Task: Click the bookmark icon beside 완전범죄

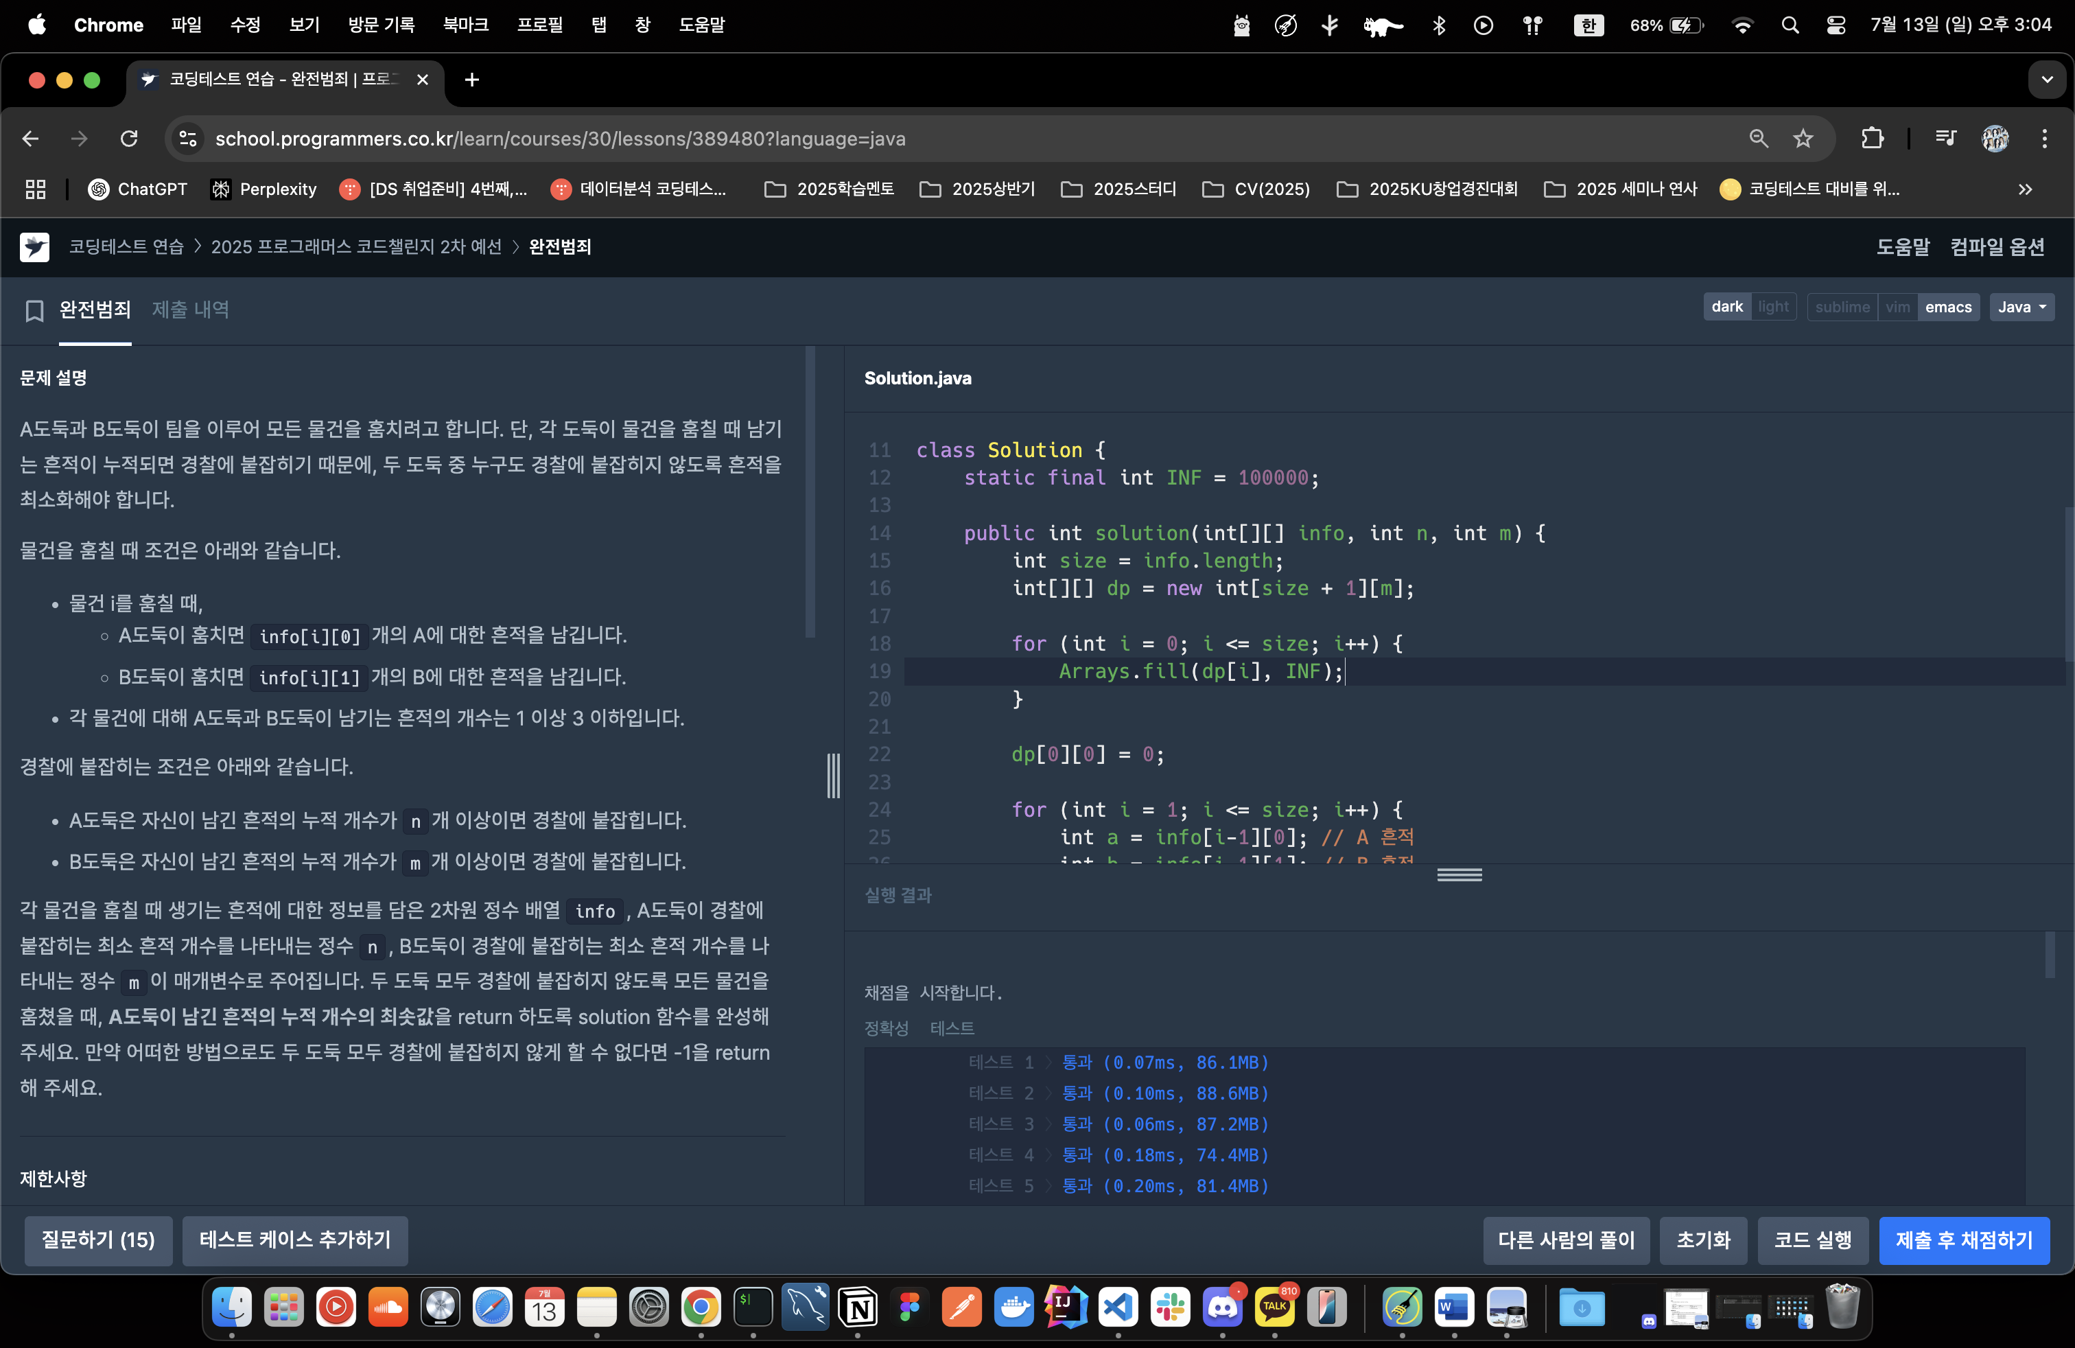Action: click(34, 310)
